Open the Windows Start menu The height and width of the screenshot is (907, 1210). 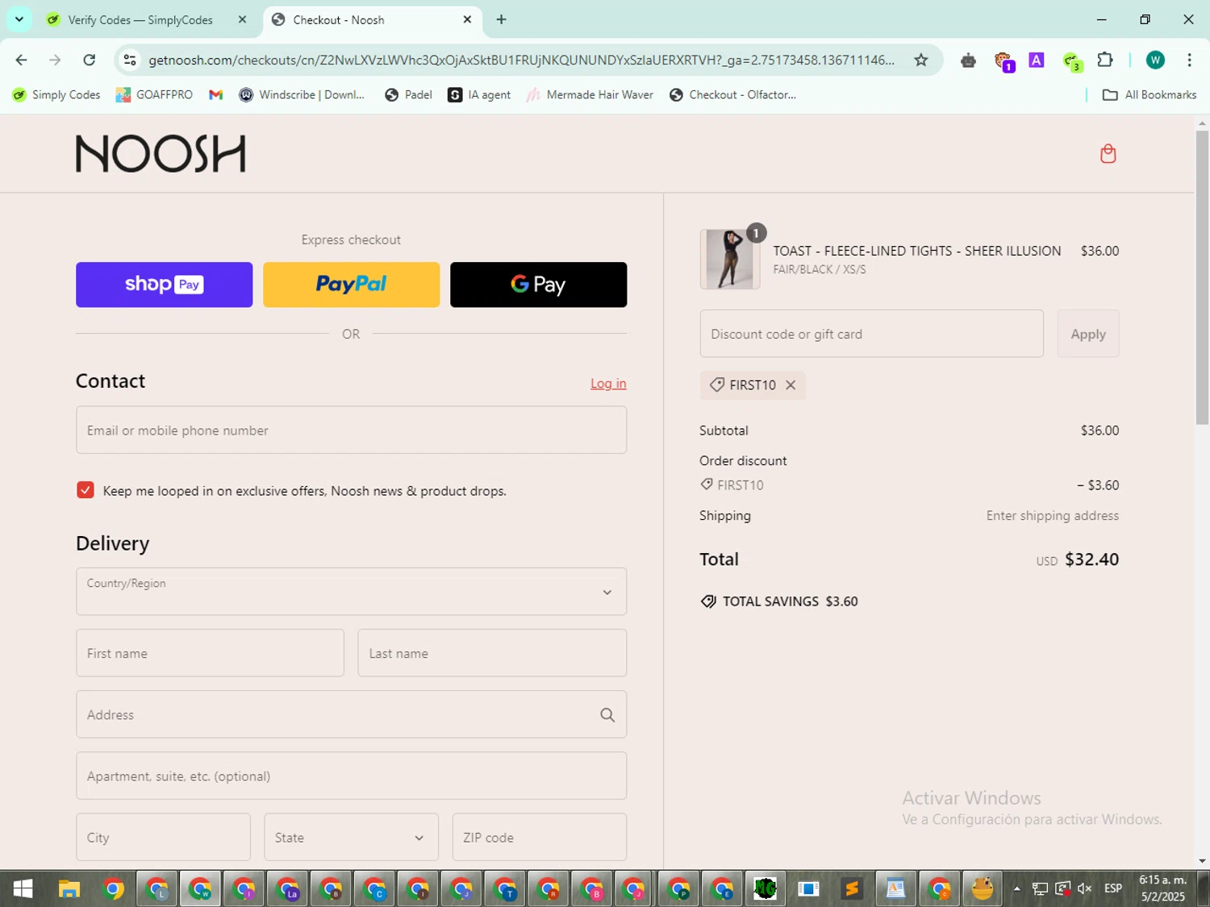[23, 888]
